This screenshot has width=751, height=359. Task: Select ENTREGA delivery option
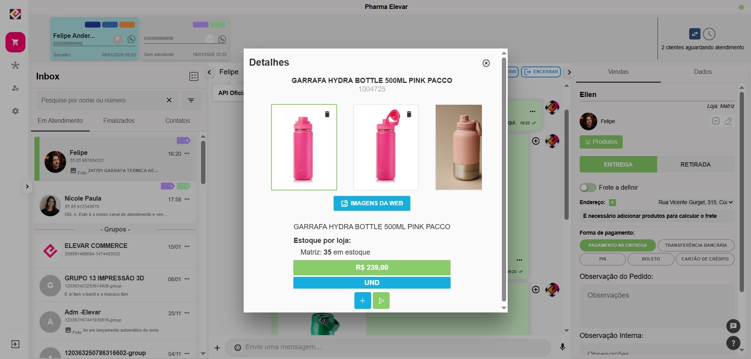pos(618,164)
